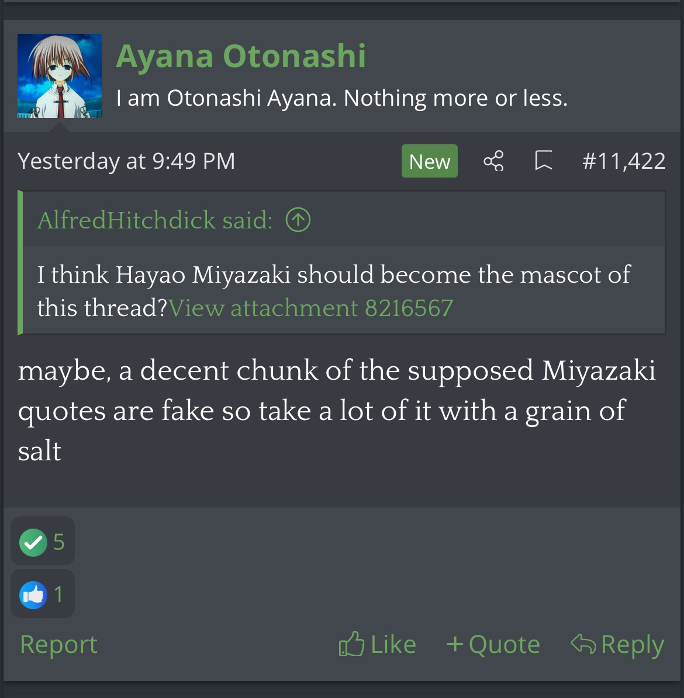Screen dimensions: 684x698
Task: Click the green "New" post badge
Action: [430, 161]
